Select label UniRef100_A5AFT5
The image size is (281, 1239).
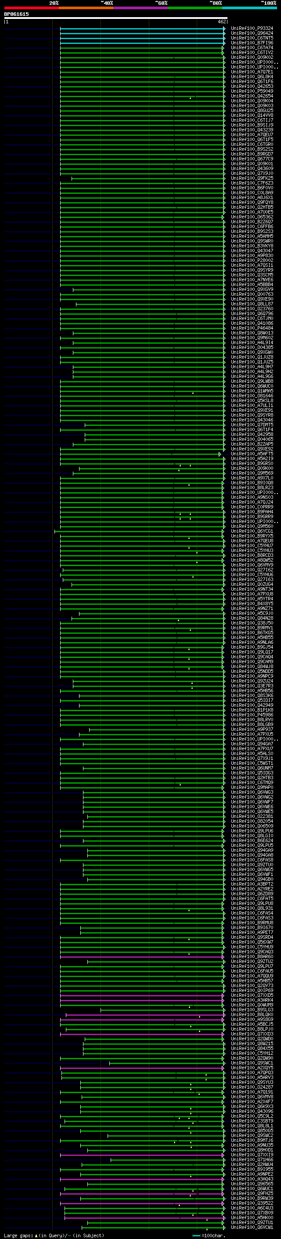252,454
